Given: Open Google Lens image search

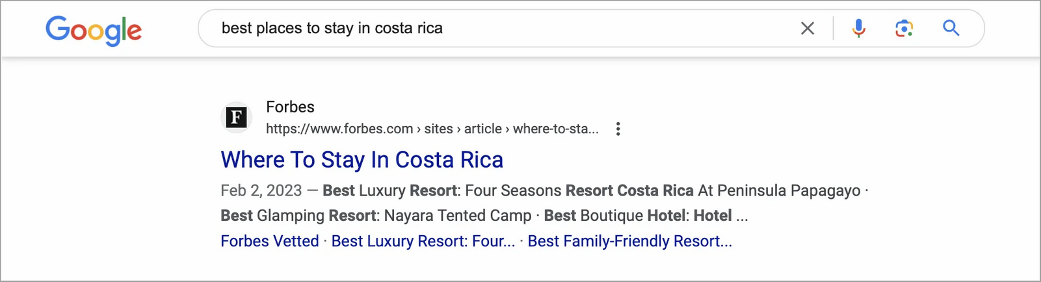Looking at the screenshot, I should 904,29.
